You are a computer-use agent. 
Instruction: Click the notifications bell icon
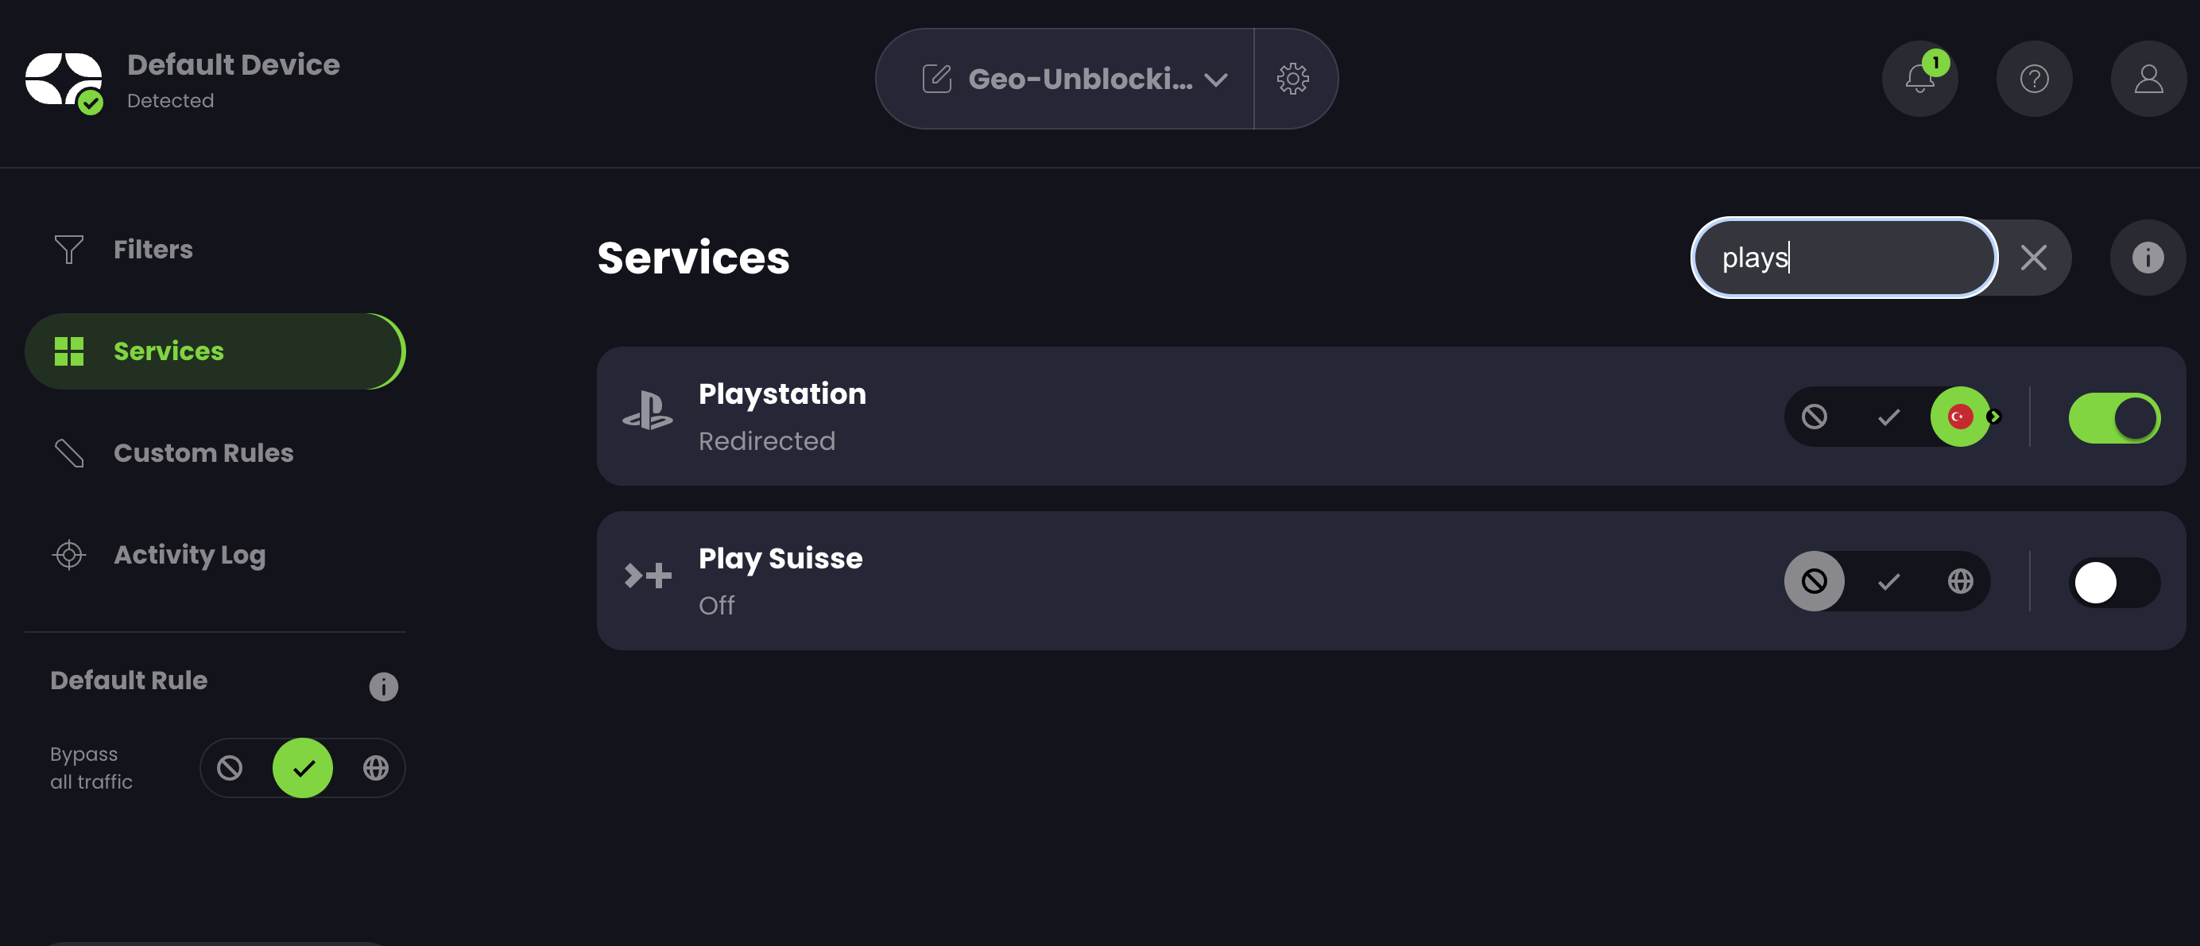pos(1919,79)
